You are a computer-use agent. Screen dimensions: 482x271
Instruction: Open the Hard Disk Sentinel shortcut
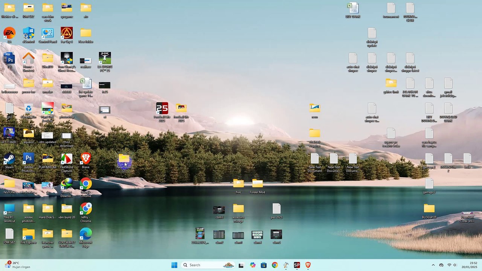[47, 108]
